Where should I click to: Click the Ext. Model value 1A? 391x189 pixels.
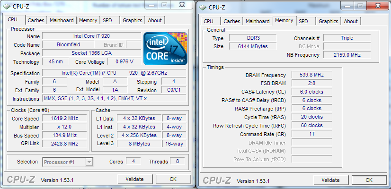(x=115, y=90)
